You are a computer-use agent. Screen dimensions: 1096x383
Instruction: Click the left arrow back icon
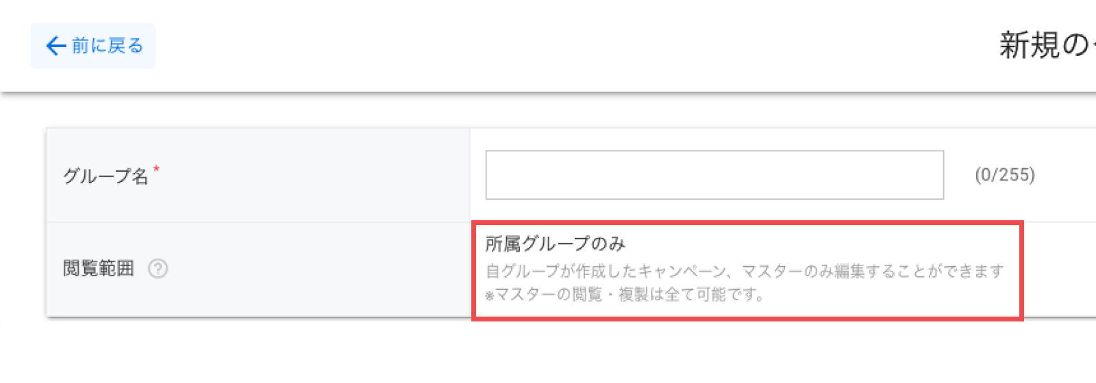click(x=55, y=46)
